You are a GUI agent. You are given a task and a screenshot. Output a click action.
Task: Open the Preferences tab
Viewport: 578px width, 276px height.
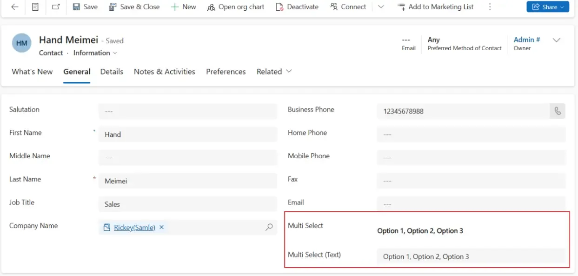click(x=226, y=72)
